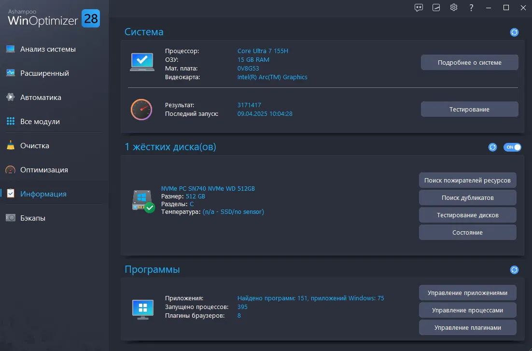532x351 pixels.
Task: Open the feedback chat icon in title bar
Action: coord(419,7)
